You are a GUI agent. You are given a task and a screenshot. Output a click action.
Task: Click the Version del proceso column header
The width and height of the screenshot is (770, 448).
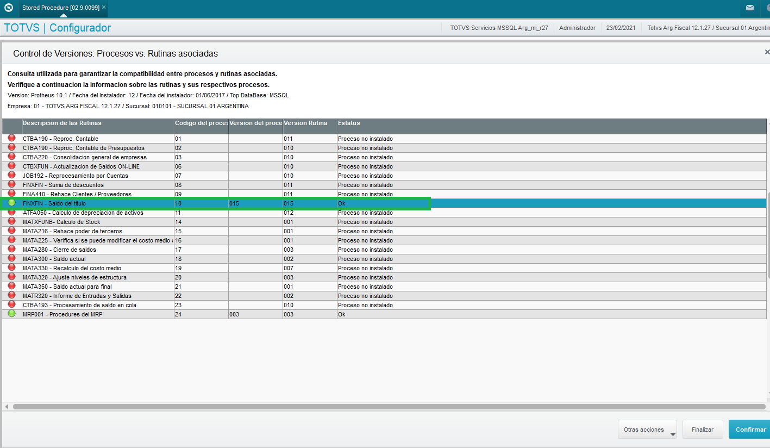(x=255, y=126)
